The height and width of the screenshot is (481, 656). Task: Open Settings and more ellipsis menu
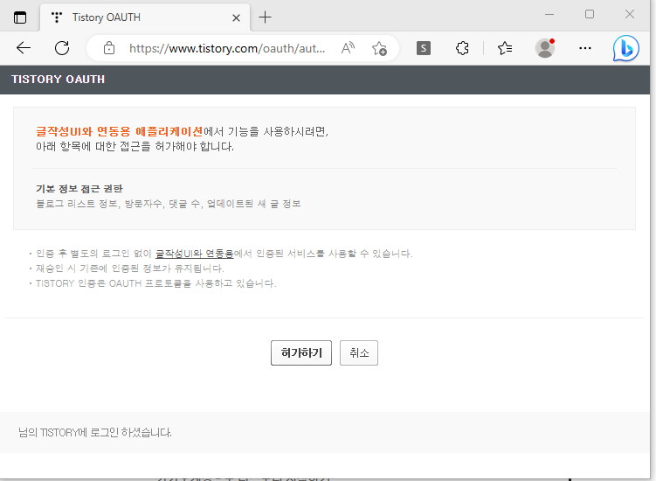click(585, 48)
